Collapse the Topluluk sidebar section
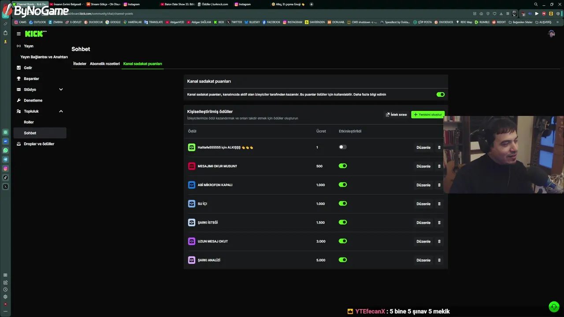This screenshot has width=564, height=317. [x=61, y=111]
